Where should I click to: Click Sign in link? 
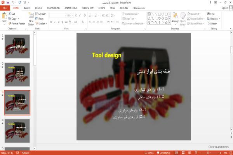224,8
